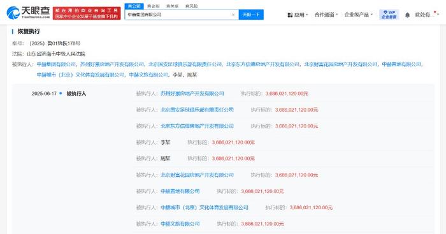Click the blue timeline dot beside 2025-06-17
The image size is (446, 234).
(61, 93)
